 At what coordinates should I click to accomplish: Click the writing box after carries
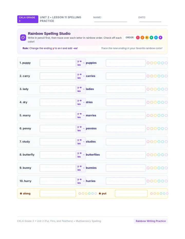(126, 76)
